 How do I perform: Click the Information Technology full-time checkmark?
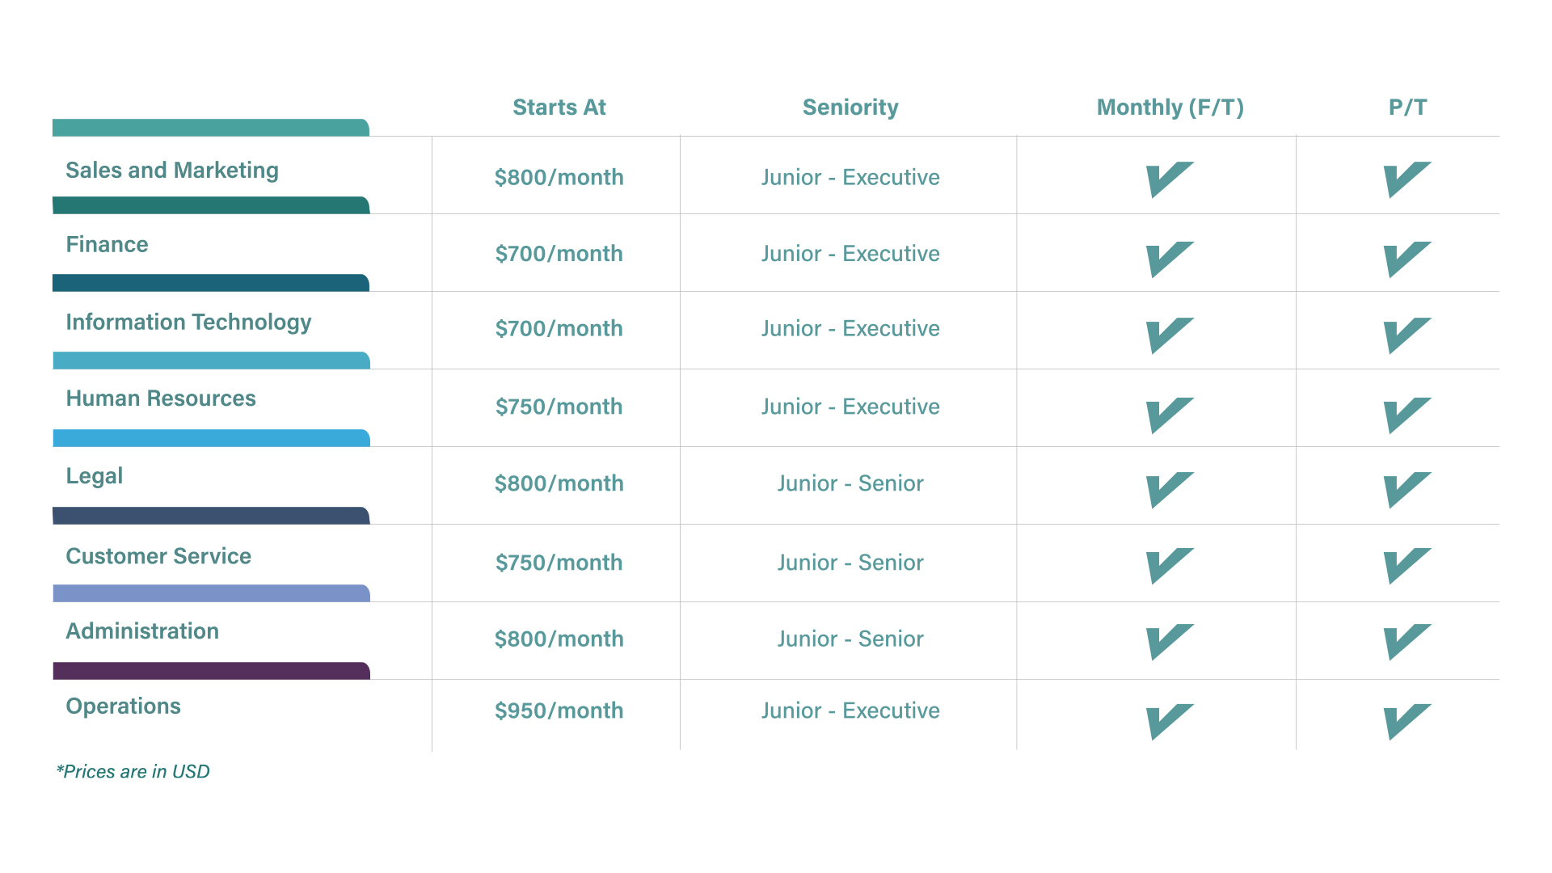click(x=1169, y=335)
